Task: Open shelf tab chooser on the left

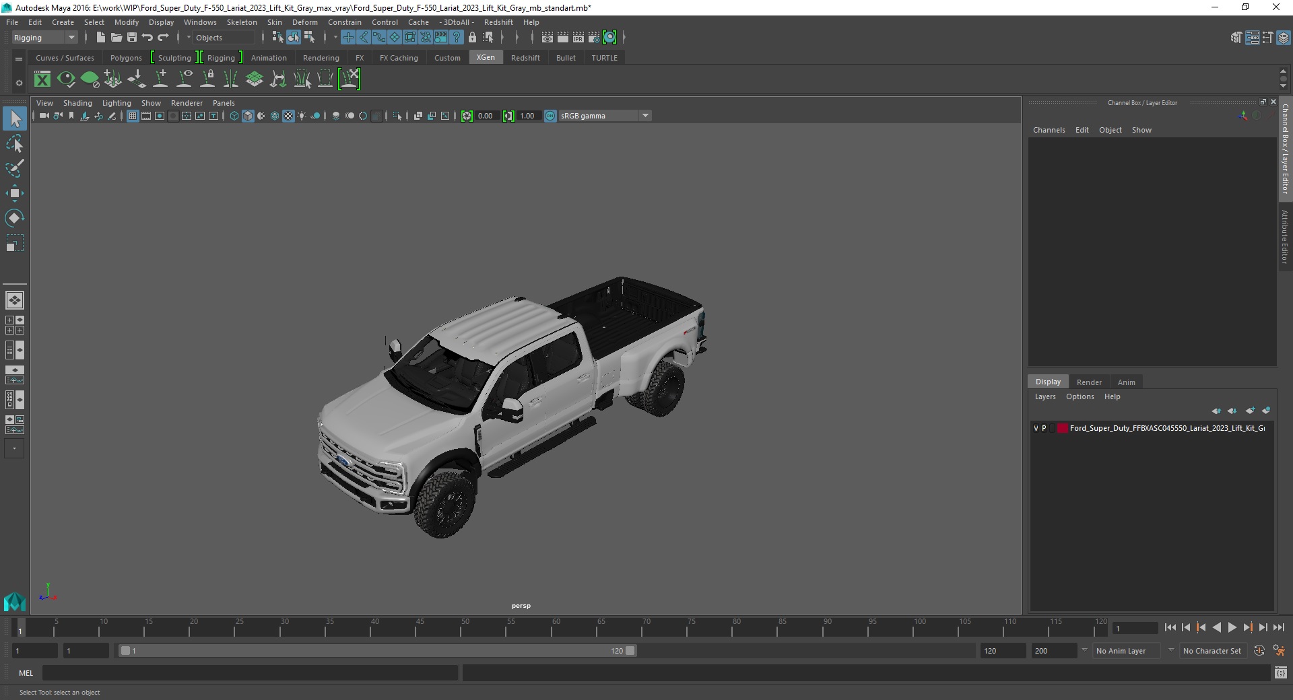Action: coord(19,59)
